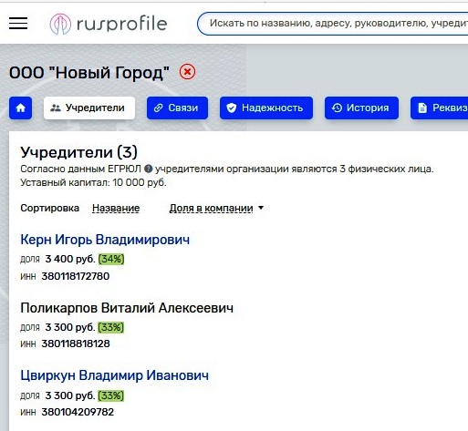
Task: Open Керн Игорь Владимирович profile
Action: tap(105, 240)
